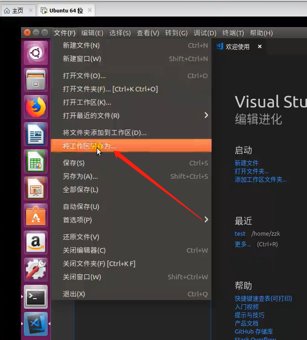Open the 文件(F) menu
The image size is (307, 340).
[65, 33]
